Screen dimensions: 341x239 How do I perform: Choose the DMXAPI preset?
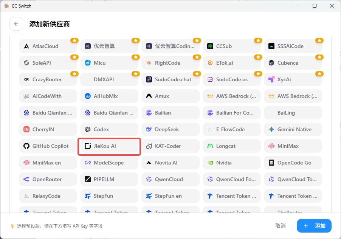(x=109, y=79)
